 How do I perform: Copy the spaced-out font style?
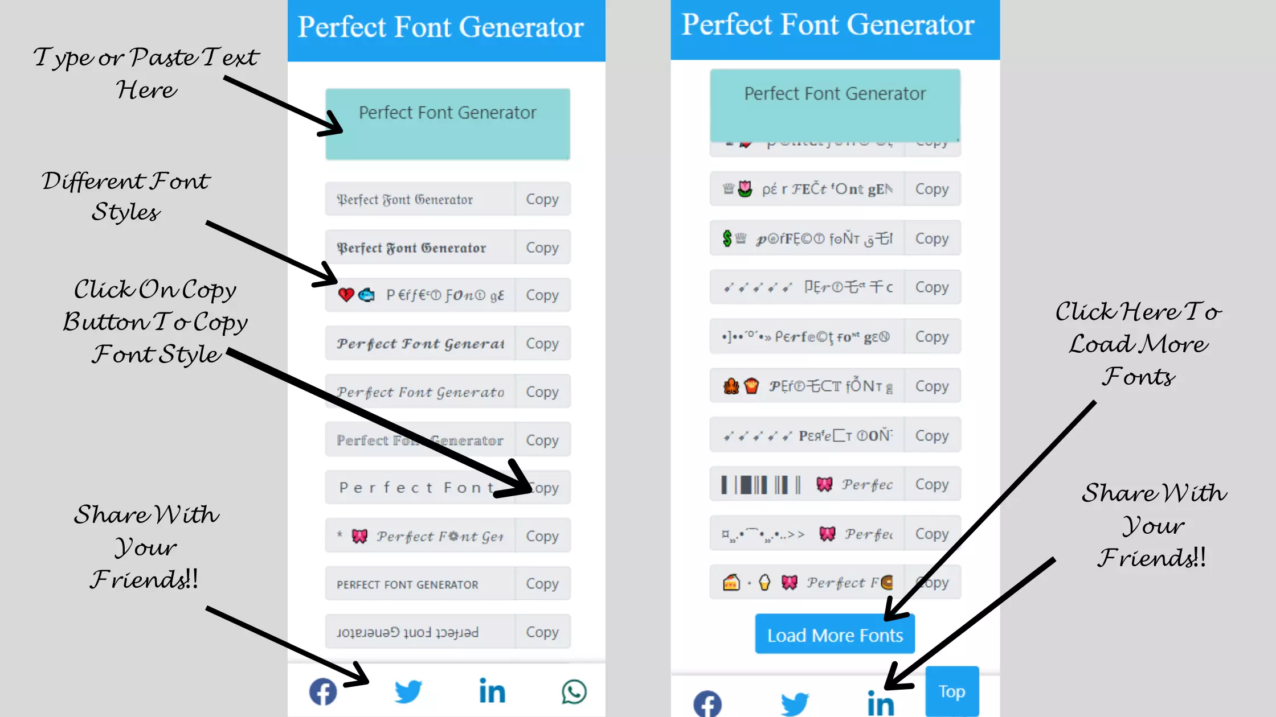pyautogui.click(x=542, y=488)
